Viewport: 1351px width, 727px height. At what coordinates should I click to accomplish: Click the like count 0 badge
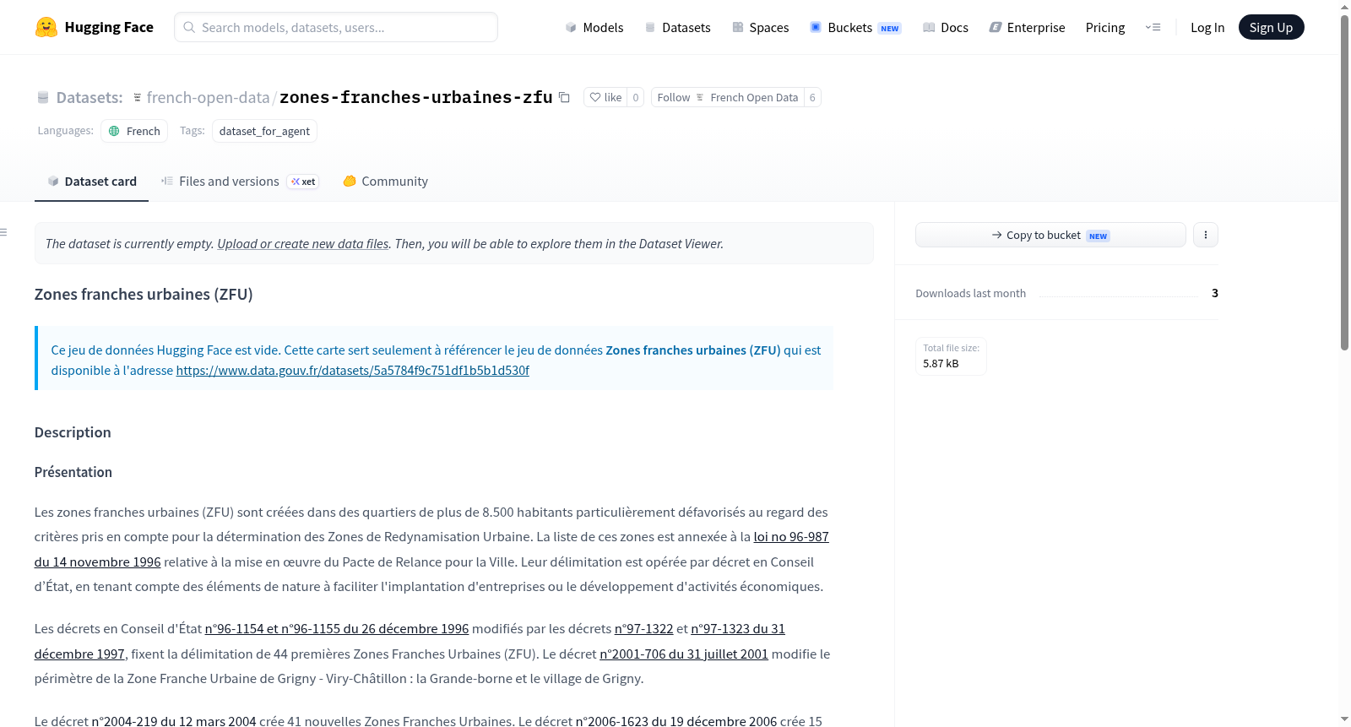click(636, 97)
